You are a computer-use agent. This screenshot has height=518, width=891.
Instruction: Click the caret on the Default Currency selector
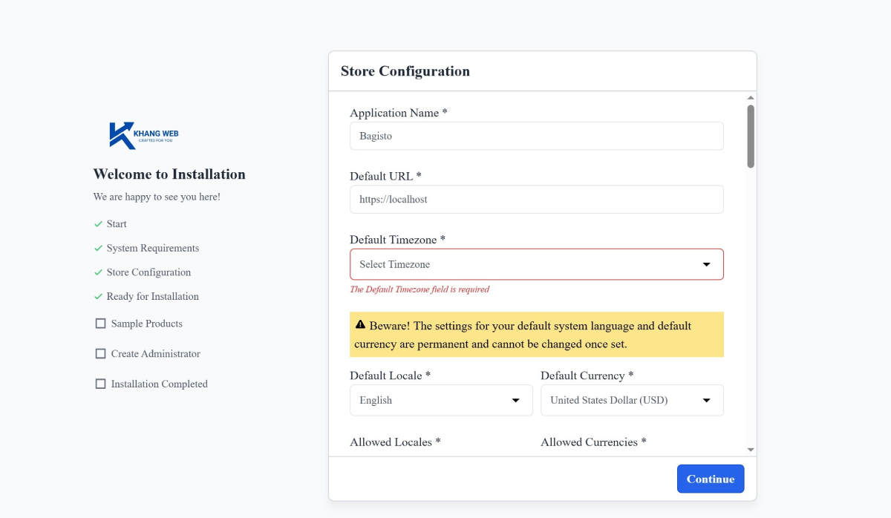706,400
